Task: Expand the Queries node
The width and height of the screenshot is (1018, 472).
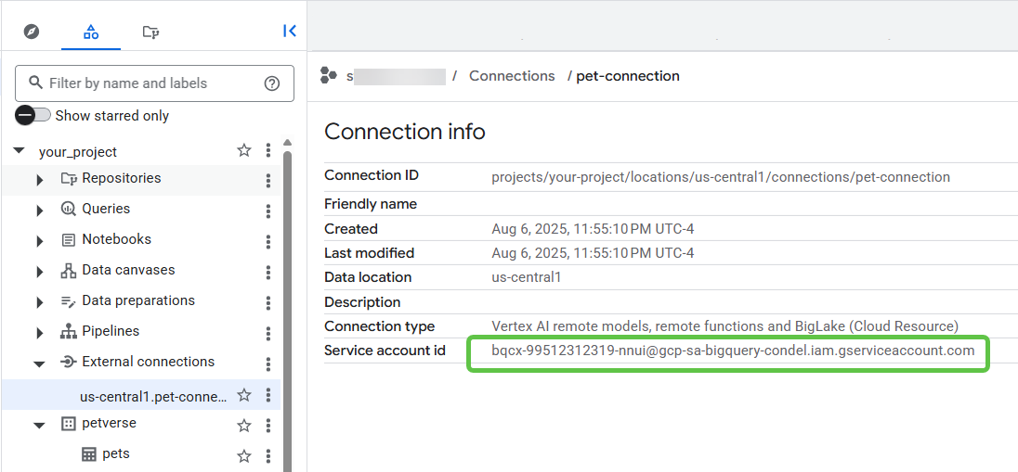Action: pyautogui.click(x=40, y=210)
